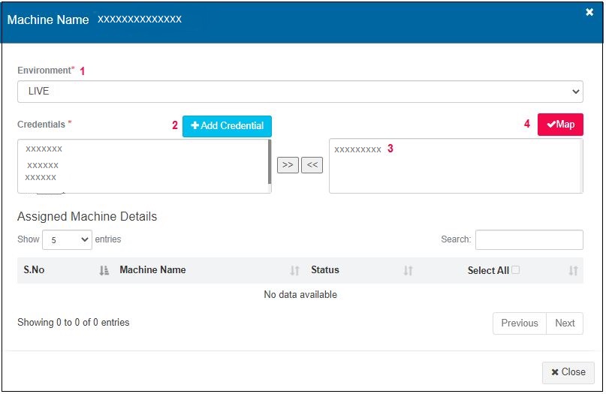Open the Environment dropdown showing LIVE
Image resolution: width=606 pixels, height=394 pixels.
point(300,92)
